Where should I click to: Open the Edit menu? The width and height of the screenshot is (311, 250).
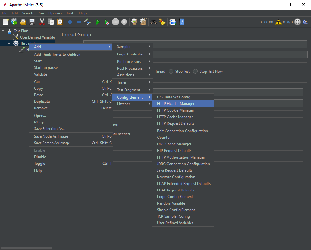(15, 13)
